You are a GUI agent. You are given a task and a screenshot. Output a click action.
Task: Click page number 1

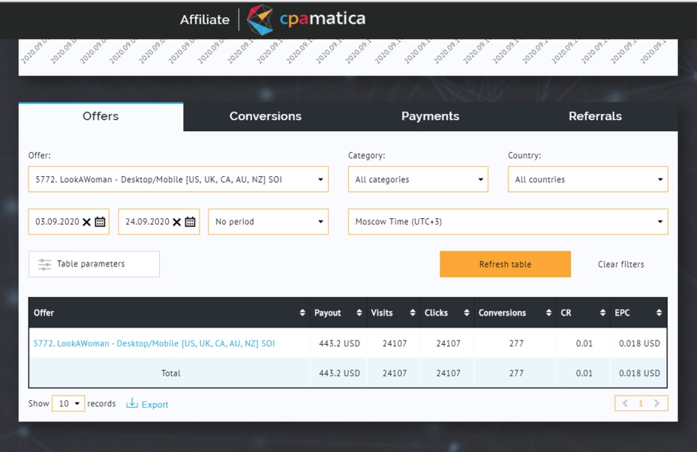pos(641,403)
